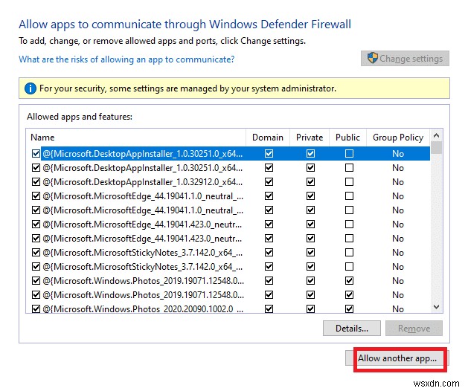468x391 pixels.
Task: Click Group Policy 'No' in the highlighted row
Action: point(398,154)
